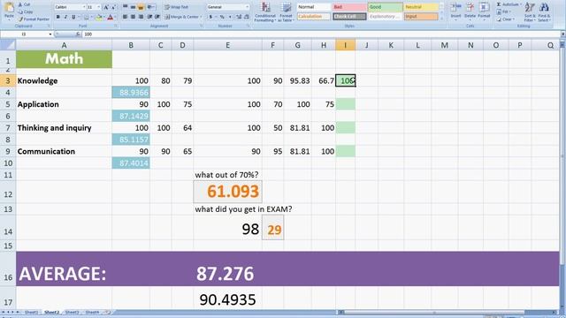Apply comma style

click(x=230, y=17)
